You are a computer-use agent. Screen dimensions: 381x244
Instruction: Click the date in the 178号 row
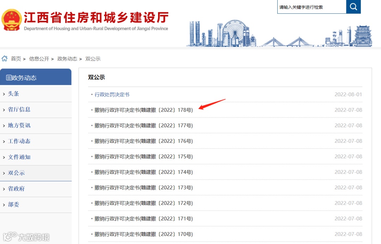click(x=348, y=110)
